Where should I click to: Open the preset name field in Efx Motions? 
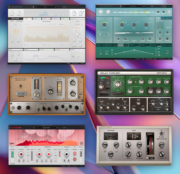(x=45, y=7)
